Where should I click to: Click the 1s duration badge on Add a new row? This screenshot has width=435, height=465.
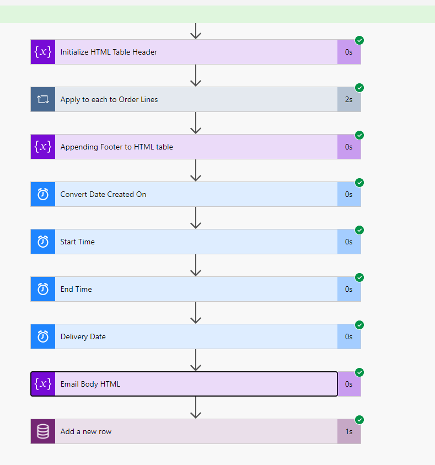click(348, 431)
